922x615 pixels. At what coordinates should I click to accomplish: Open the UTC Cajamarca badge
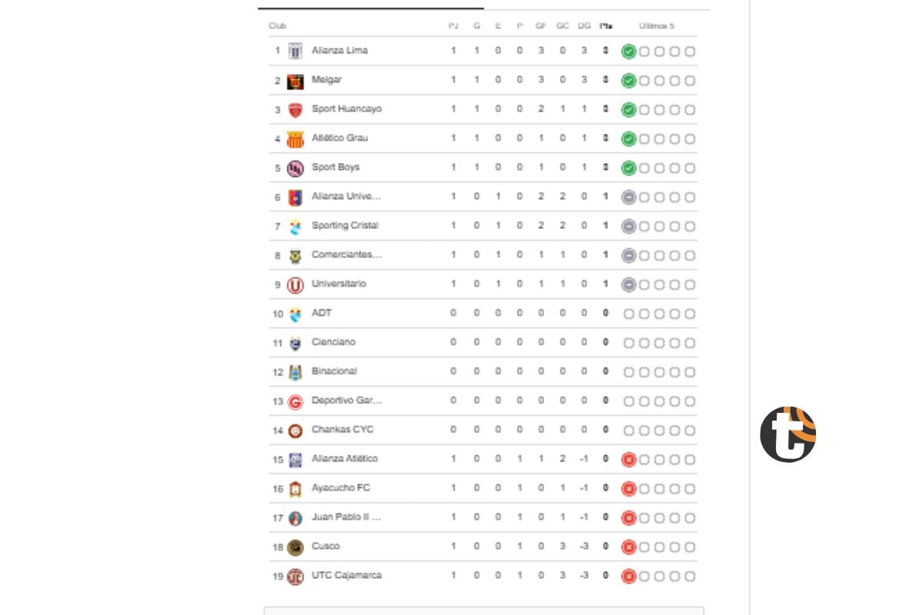pyautogui.click(x=296, y=575)
